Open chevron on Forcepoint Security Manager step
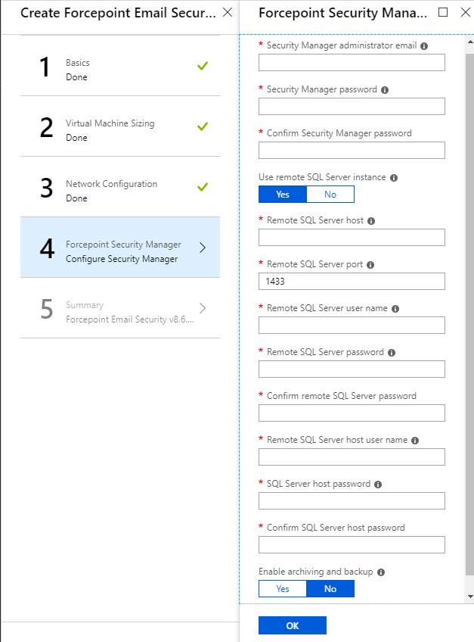This screenshot has height=642, width=474. click(x=203, y=248)
